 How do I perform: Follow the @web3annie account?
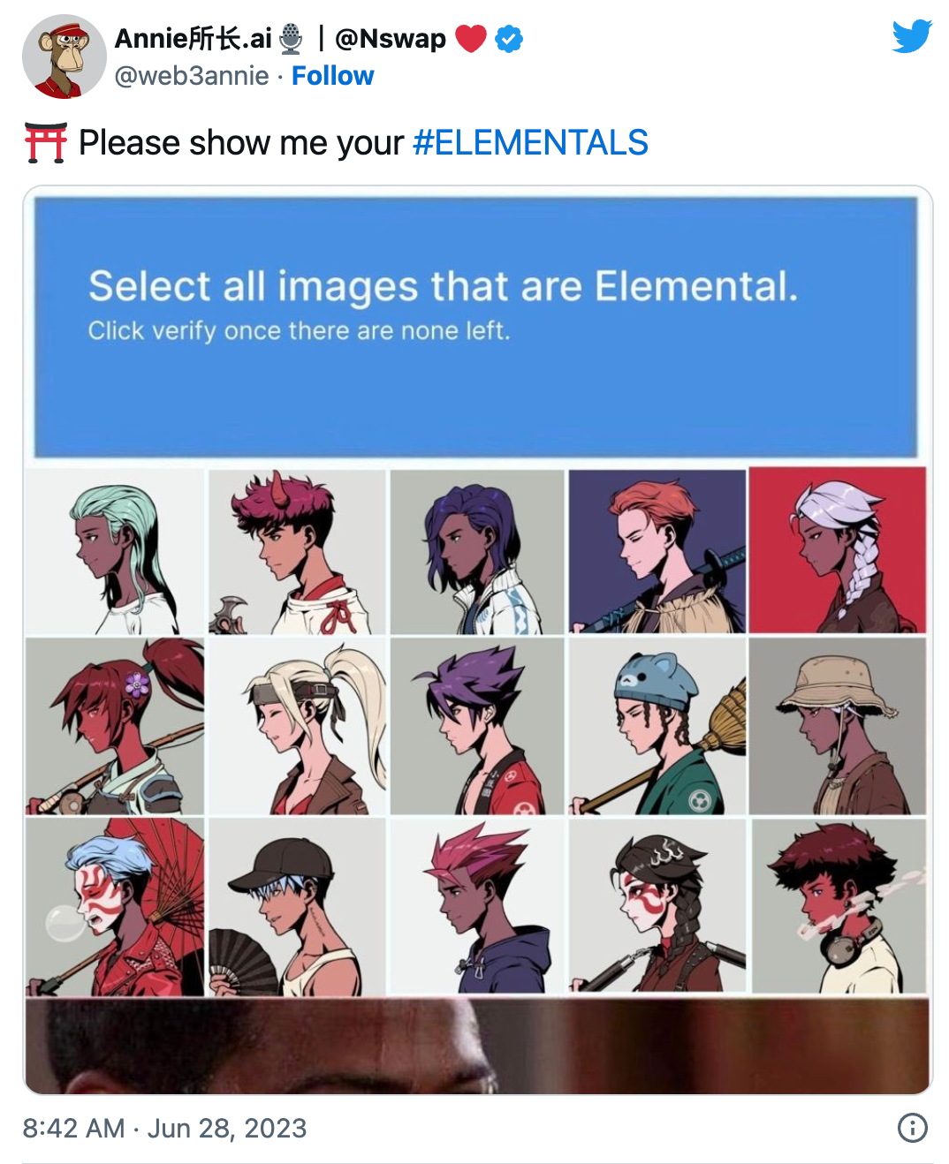click(x=333, y=76)
